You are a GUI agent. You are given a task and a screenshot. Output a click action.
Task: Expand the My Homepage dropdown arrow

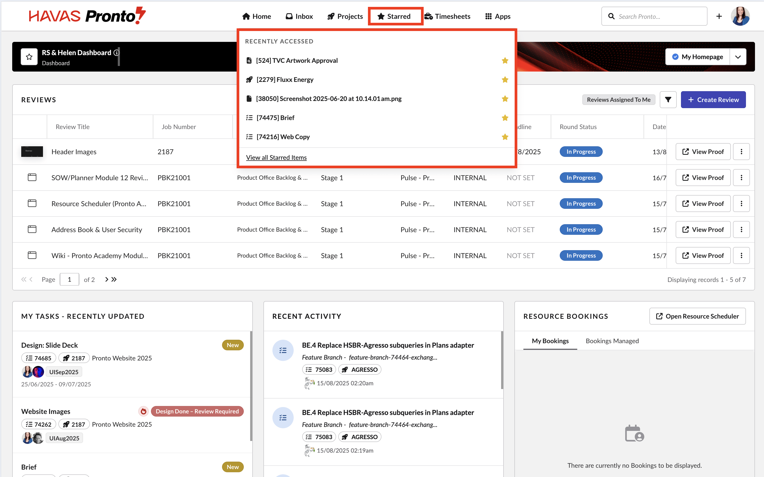(x=738, y=57)
